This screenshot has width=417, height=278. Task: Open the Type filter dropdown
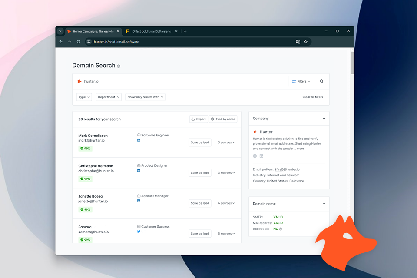tap(84, 97)
